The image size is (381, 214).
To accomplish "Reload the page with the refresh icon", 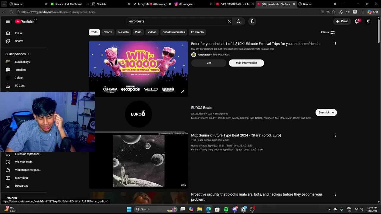I will (11, 12).
